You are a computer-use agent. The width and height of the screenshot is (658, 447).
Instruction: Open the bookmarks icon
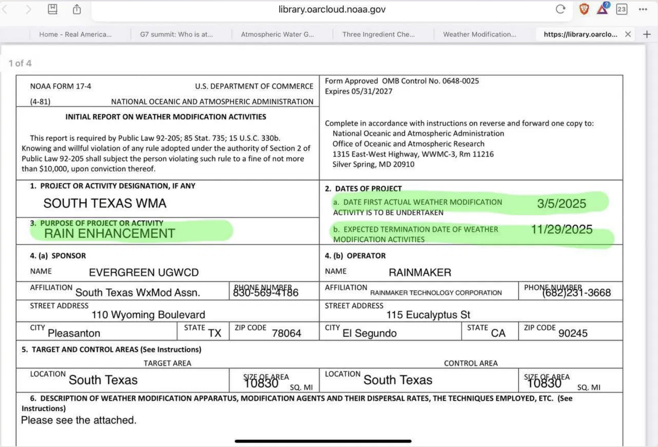point(52,9)
